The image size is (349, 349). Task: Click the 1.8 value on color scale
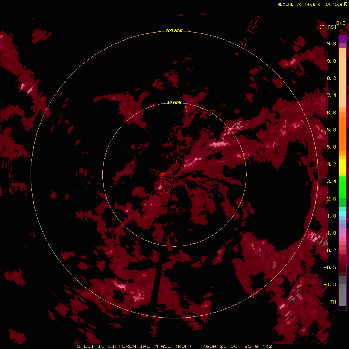pyautogui.click(x=332, y=216)
